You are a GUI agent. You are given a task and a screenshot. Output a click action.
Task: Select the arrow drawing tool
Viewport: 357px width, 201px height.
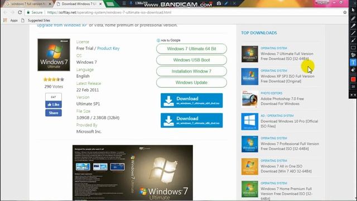(x=353, y=40)
